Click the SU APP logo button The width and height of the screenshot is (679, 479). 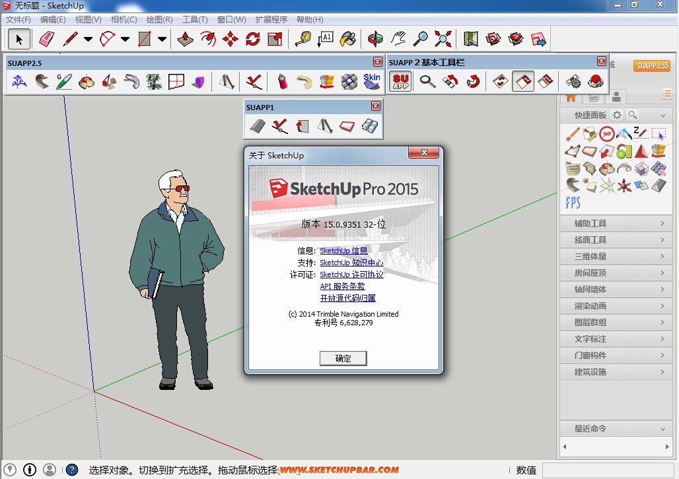[401, 81]
